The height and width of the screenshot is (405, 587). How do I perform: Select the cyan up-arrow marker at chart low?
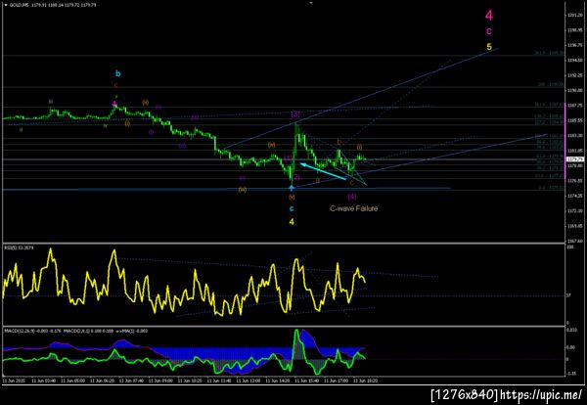pyautogui.click(x=292, y=188)
